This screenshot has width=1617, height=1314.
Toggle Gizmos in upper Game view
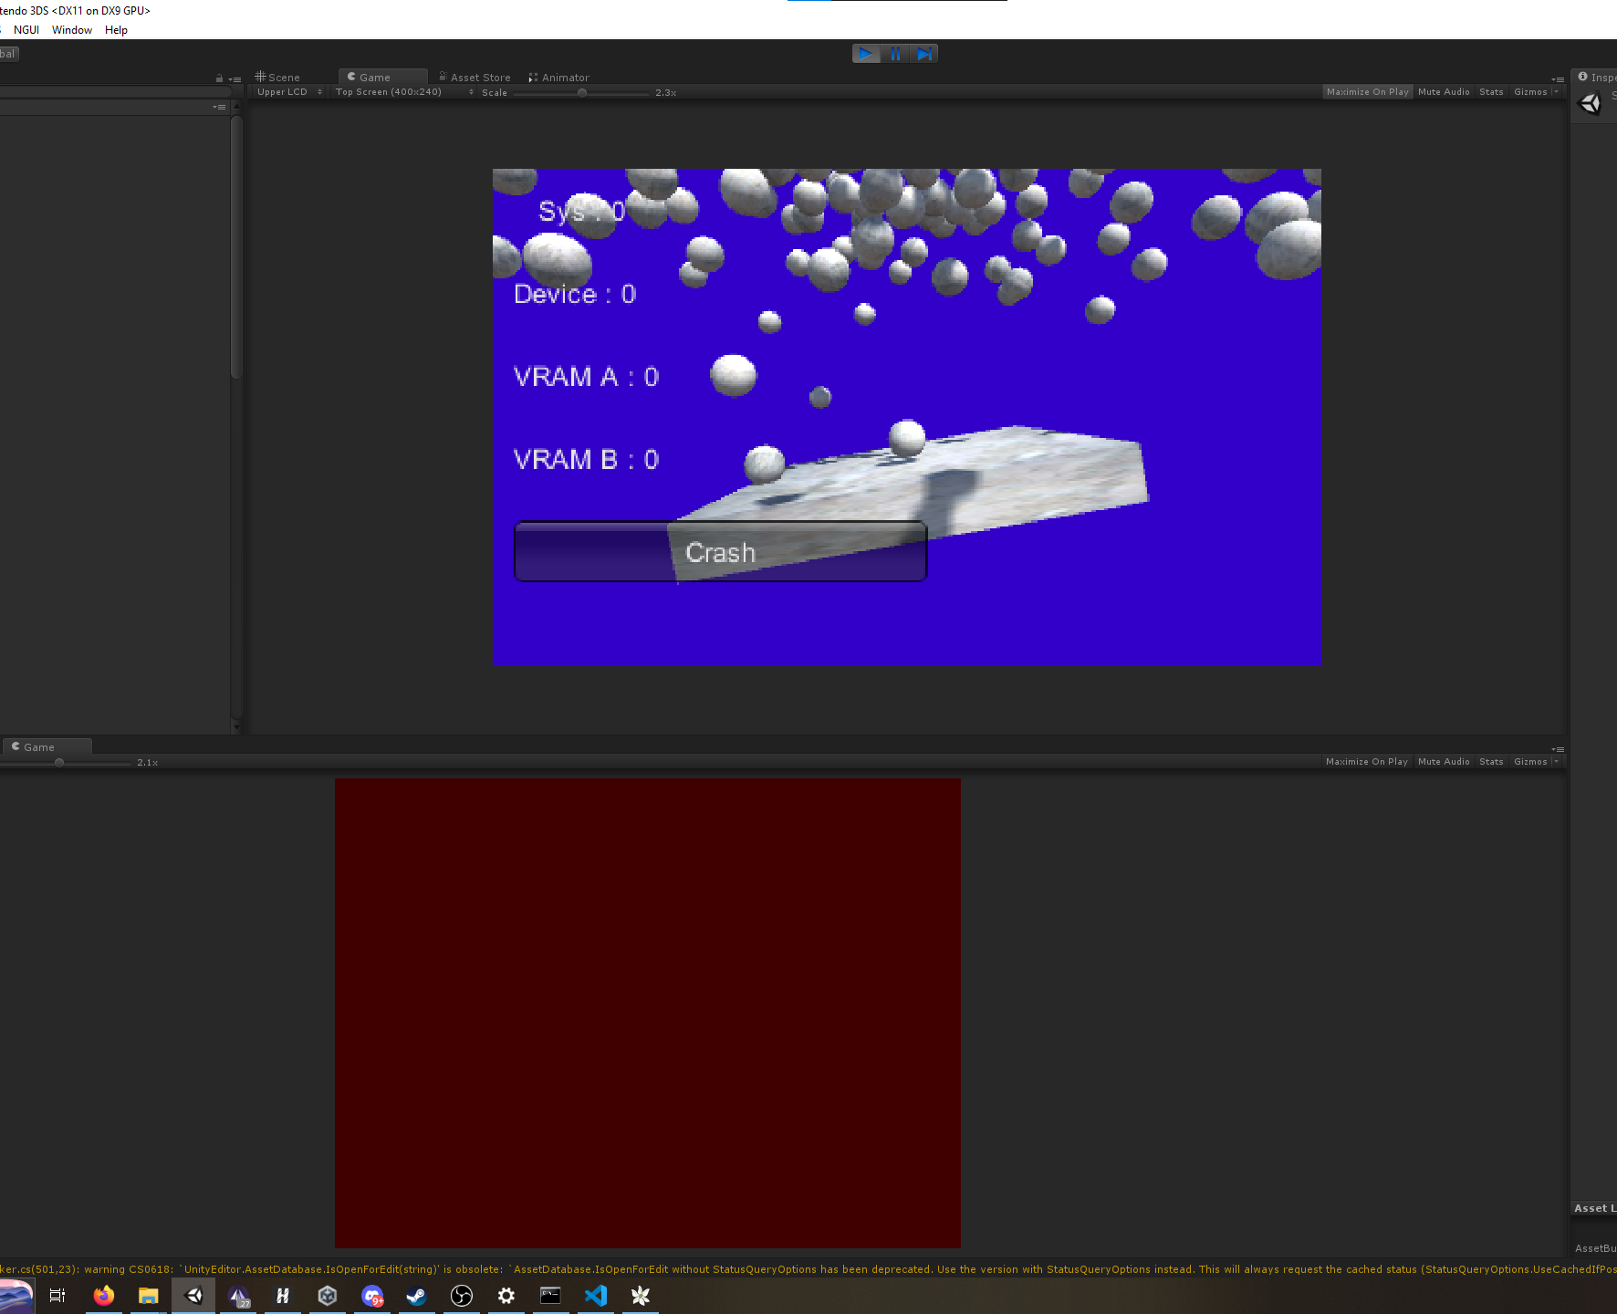pyautogui.click(x=1530, y=92)
